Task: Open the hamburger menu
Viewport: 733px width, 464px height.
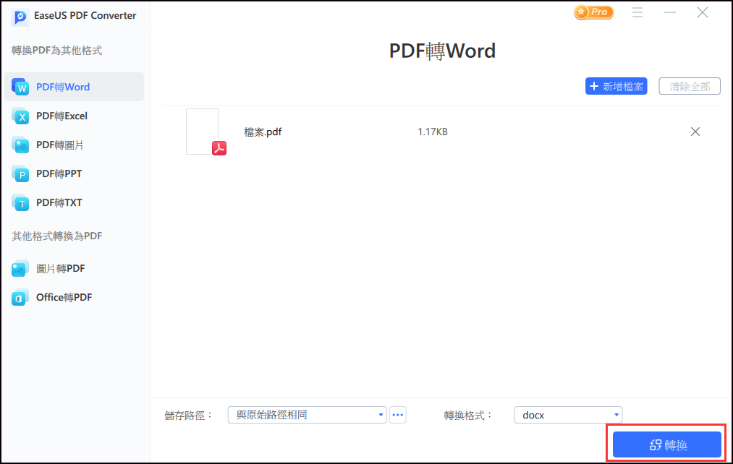Action: 637,12
